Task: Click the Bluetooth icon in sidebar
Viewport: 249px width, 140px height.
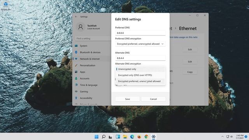Action: (x=76, y=52)
